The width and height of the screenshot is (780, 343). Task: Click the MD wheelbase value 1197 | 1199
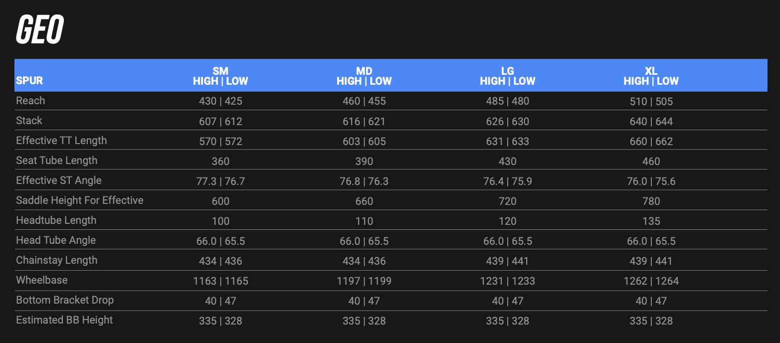coord(364,281)
